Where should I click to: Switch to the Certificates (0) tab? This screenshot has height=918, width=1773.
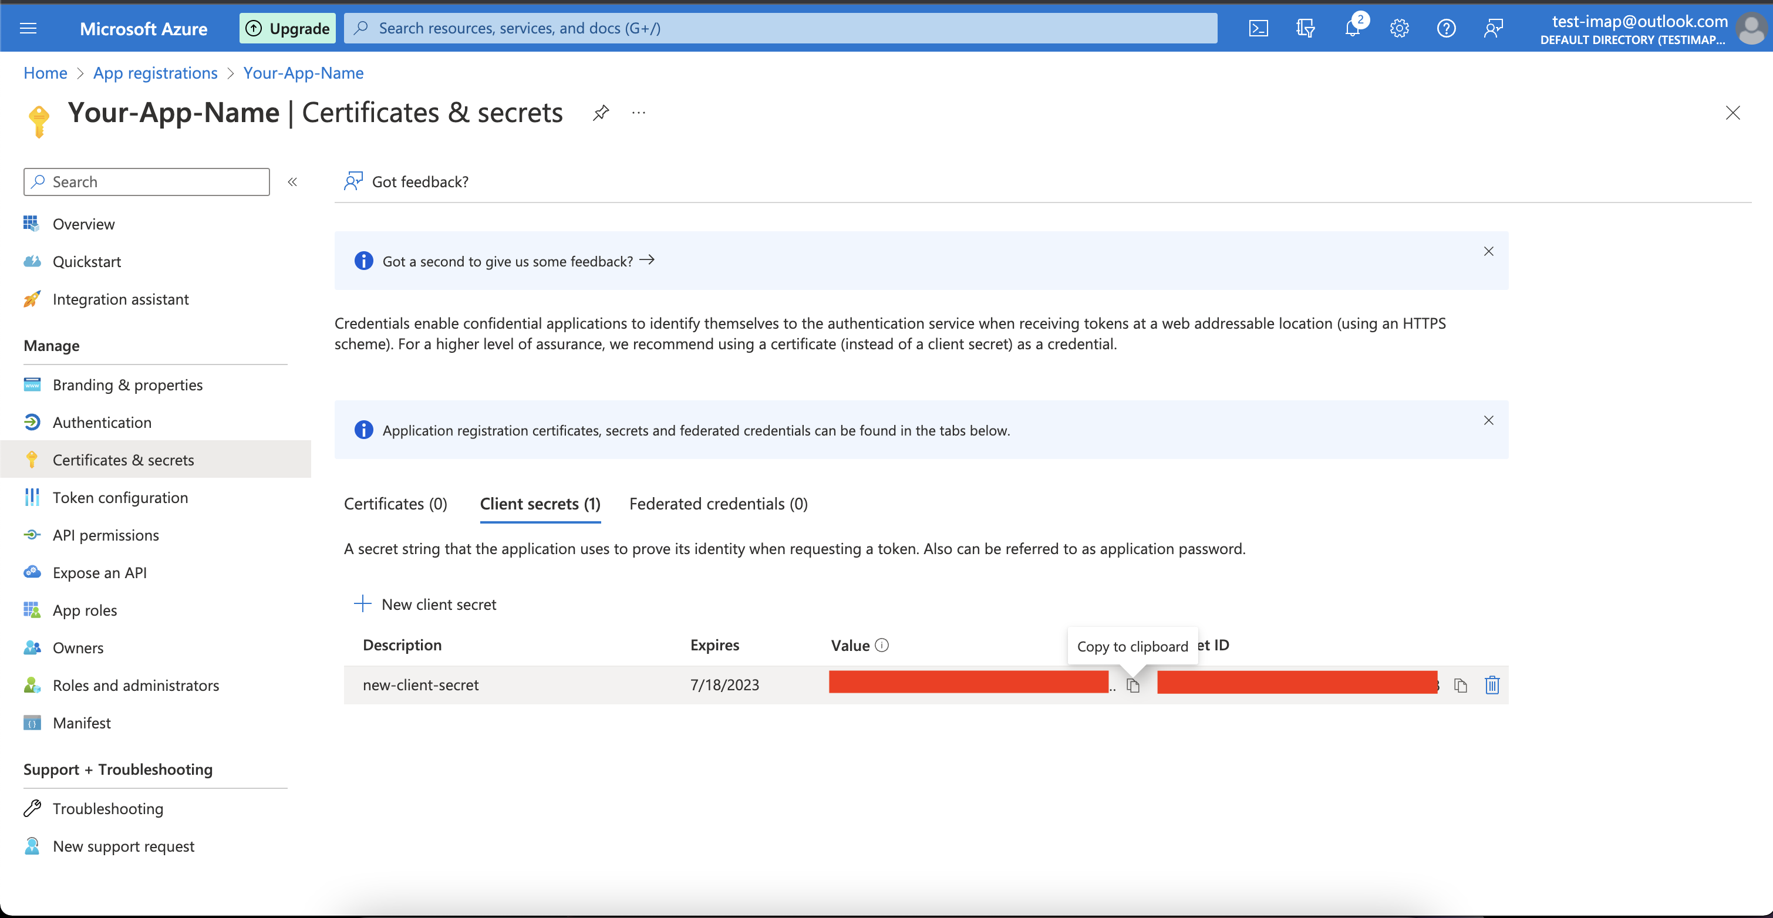(395, 504)
